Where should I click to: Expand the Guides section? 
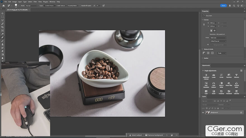[x=203, y=58]
